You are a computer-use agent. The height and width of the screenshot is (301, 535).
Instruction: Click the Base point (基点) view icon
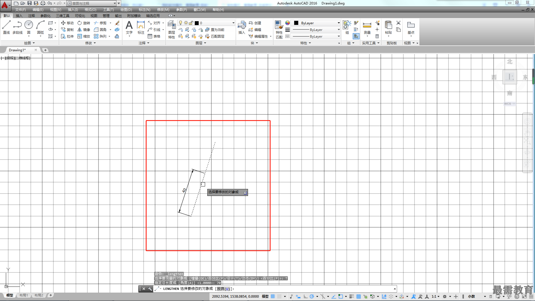point(411,28)
